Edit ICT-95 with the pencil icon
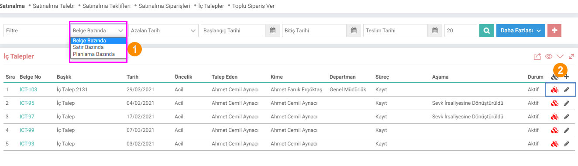Image resolution: width=578 pixels, height=166 pixels. tap(567, 104)
